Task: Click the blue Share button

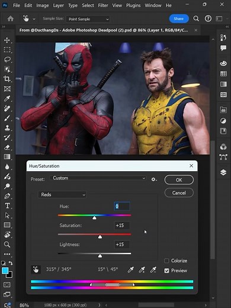Action: (179, 18)
